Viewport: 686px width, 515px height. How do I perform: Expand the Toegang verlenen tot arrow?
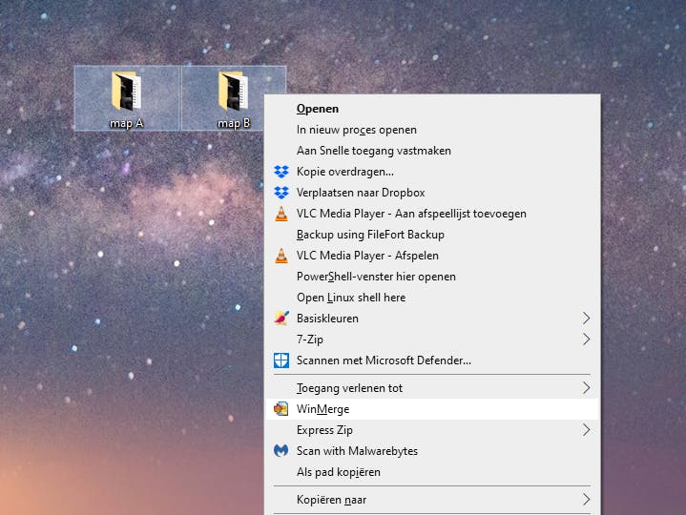click(586, 388)
